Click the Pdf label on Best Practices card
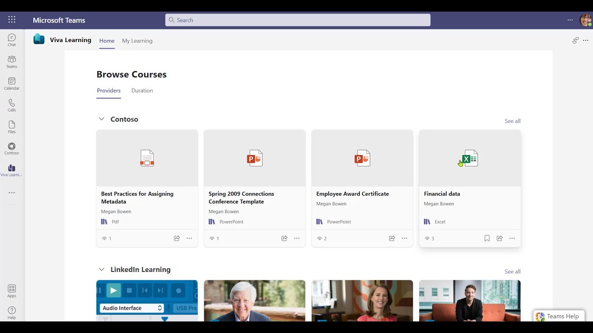This screenshot has width=593, height=333. (115, 222)
